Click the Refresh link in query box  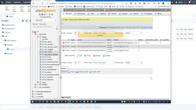point(149,28)
